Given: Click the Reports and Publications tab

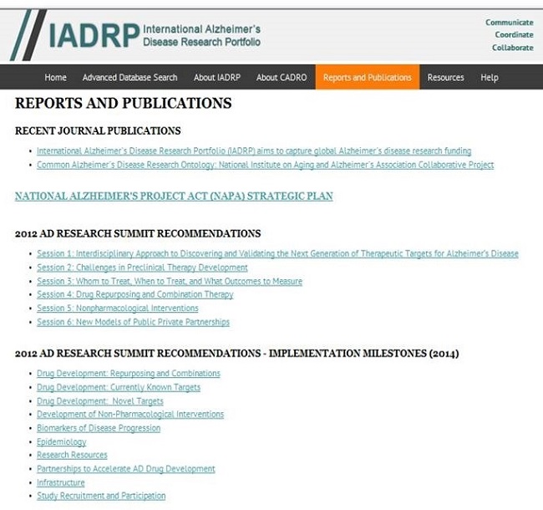Looking at the screenshot, I should tap(367, 78).
